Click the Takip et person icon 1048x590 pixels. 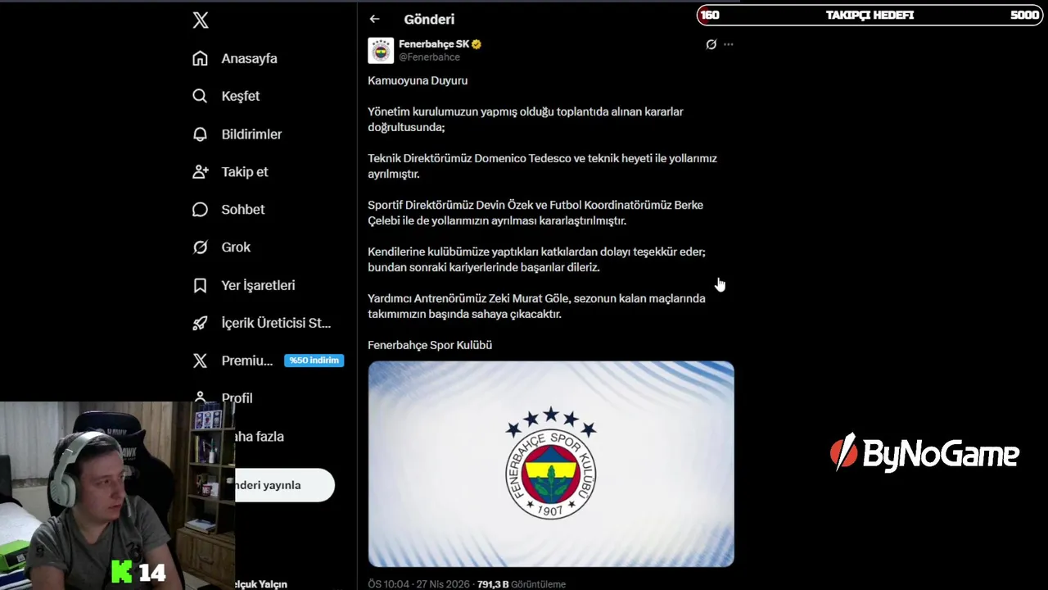pyautogui.click(x=200, y=171)
